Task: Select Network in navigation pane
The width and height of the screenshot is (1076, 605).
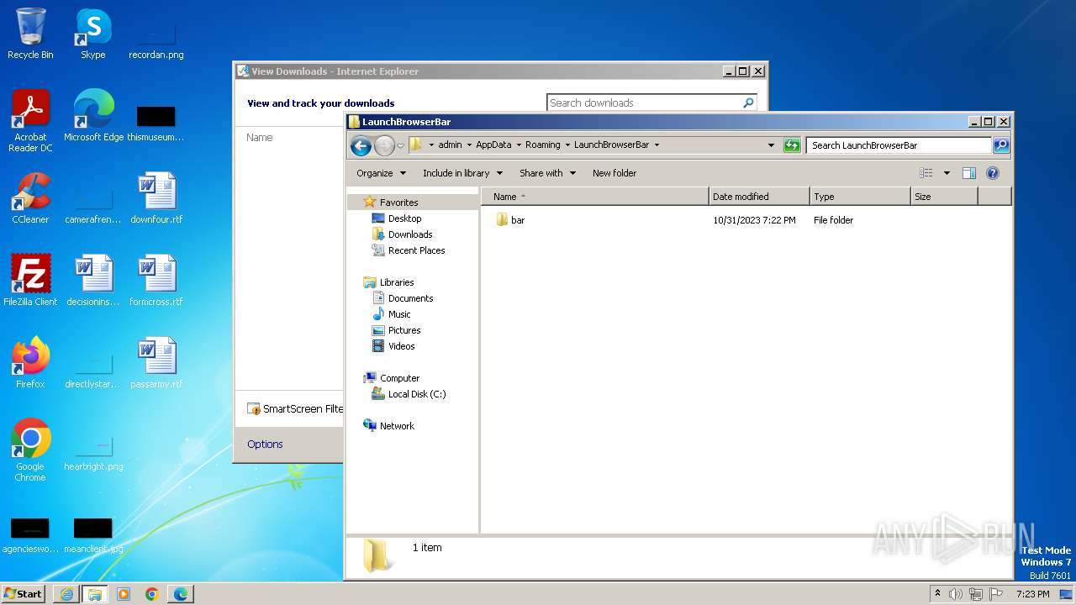Action: pyautogui.click(x=397, y=426)
